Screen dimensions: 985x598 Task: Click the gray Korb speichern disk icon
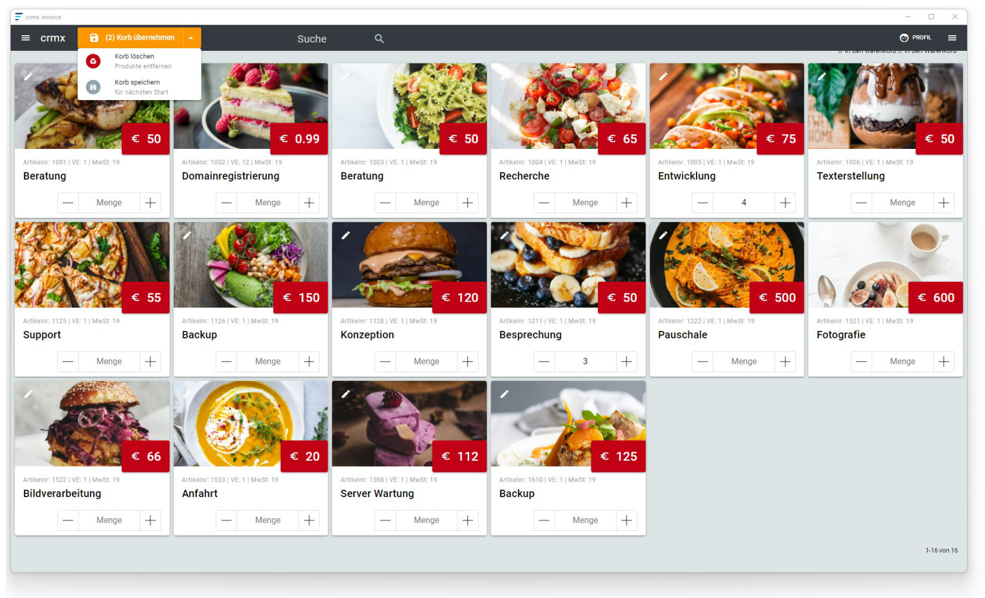pyautogui.click(x=93, y=87)
